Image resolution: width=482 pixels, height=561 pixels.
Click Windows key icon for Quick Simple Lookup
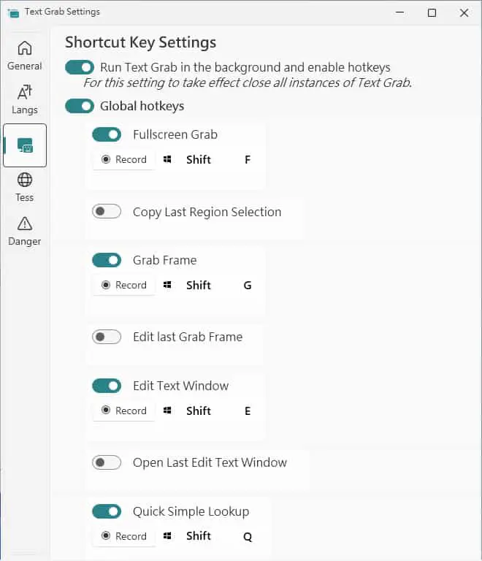(167, 535)
